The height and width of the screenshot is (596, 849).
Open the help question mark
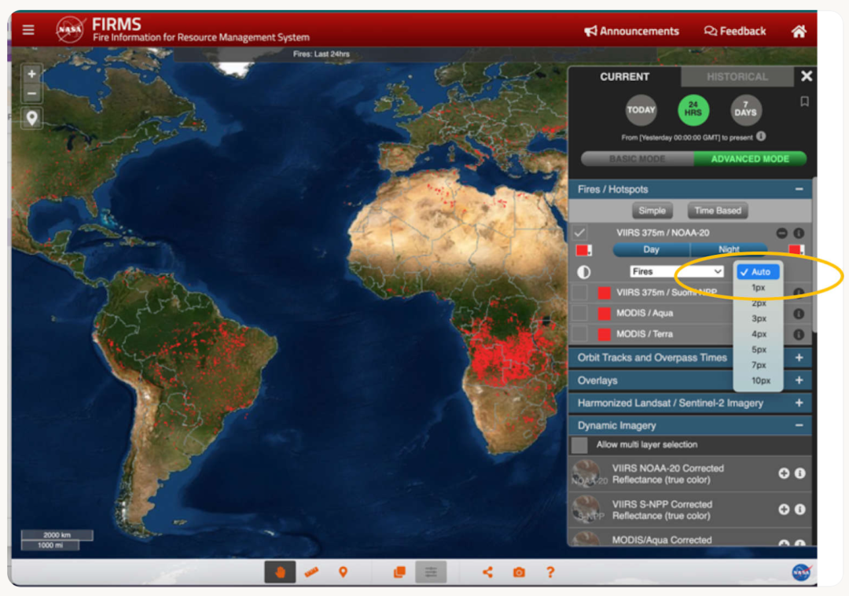550,572
